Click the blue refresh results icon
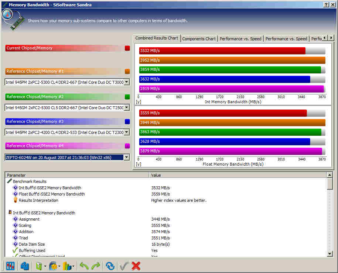The height and width of the screenshot is (273, 338). (110, 266)
